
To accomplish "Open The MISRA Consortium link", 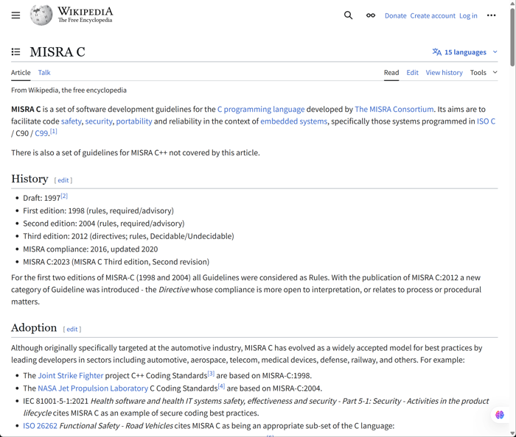I will pyautogui.click(x=394, y=110).
